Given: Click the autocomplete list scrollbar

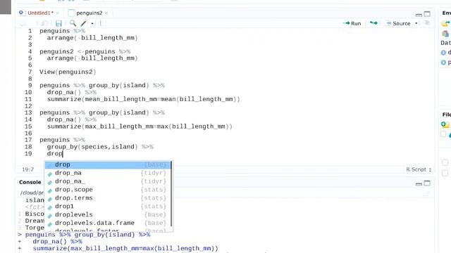Looking at the screenshot, I should click(171, 194).
